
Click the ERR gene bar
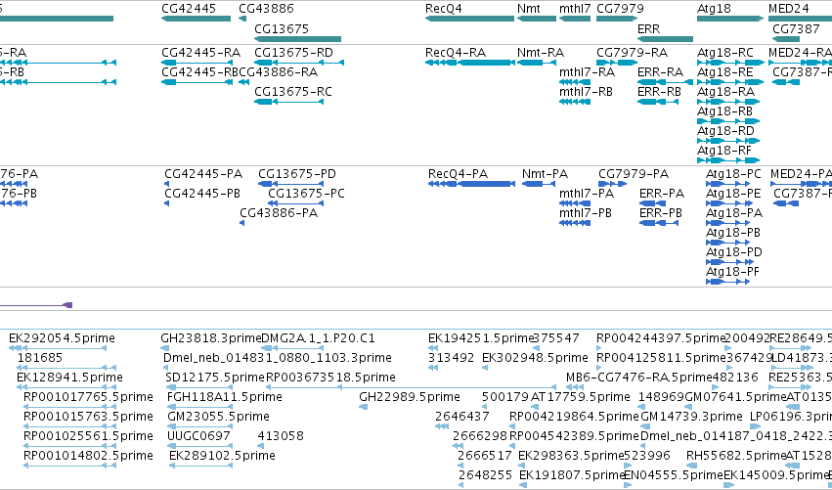click(666, 39)
